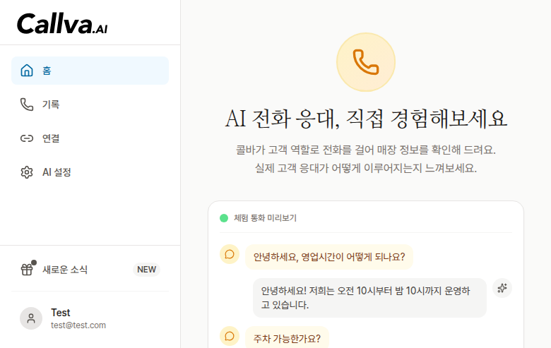The width and height of the screenshot is (551, 348).
Task: Go to the 연결 menu item
Action: point(51,138)
